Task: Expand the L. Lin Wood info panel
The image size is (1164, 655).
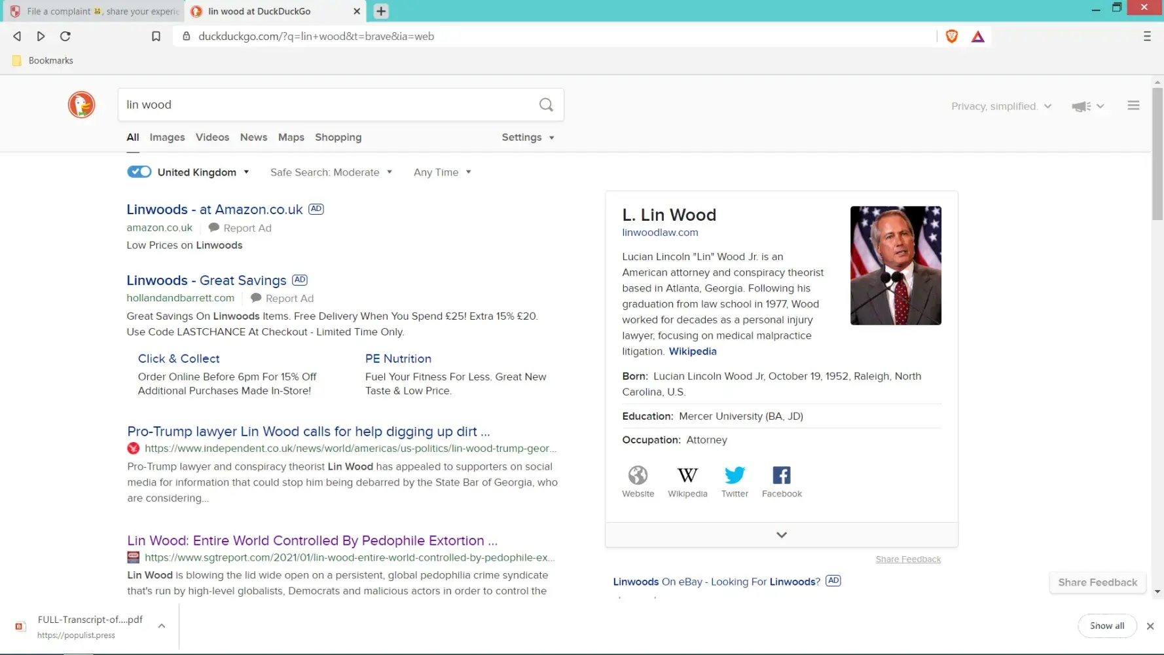Action: 781,534
